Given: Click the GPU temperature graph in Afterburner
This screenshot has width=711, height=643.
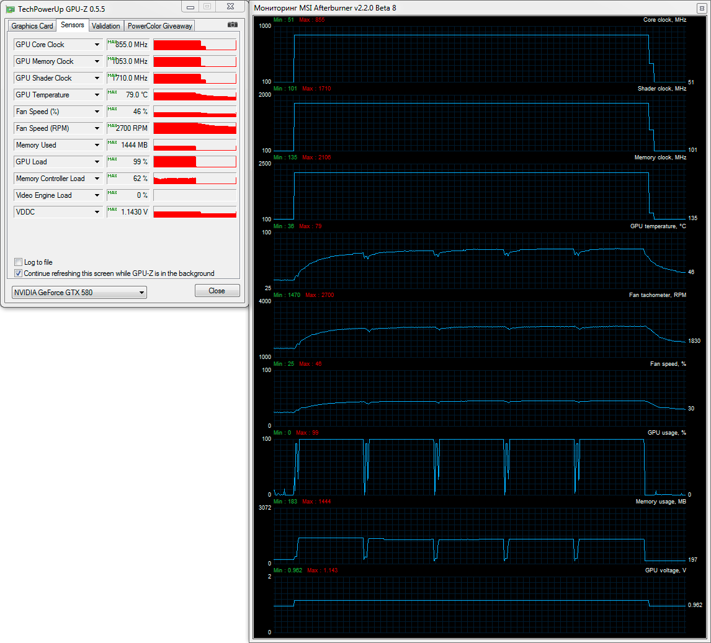Looking at the screenshot, I should [480, 260].
